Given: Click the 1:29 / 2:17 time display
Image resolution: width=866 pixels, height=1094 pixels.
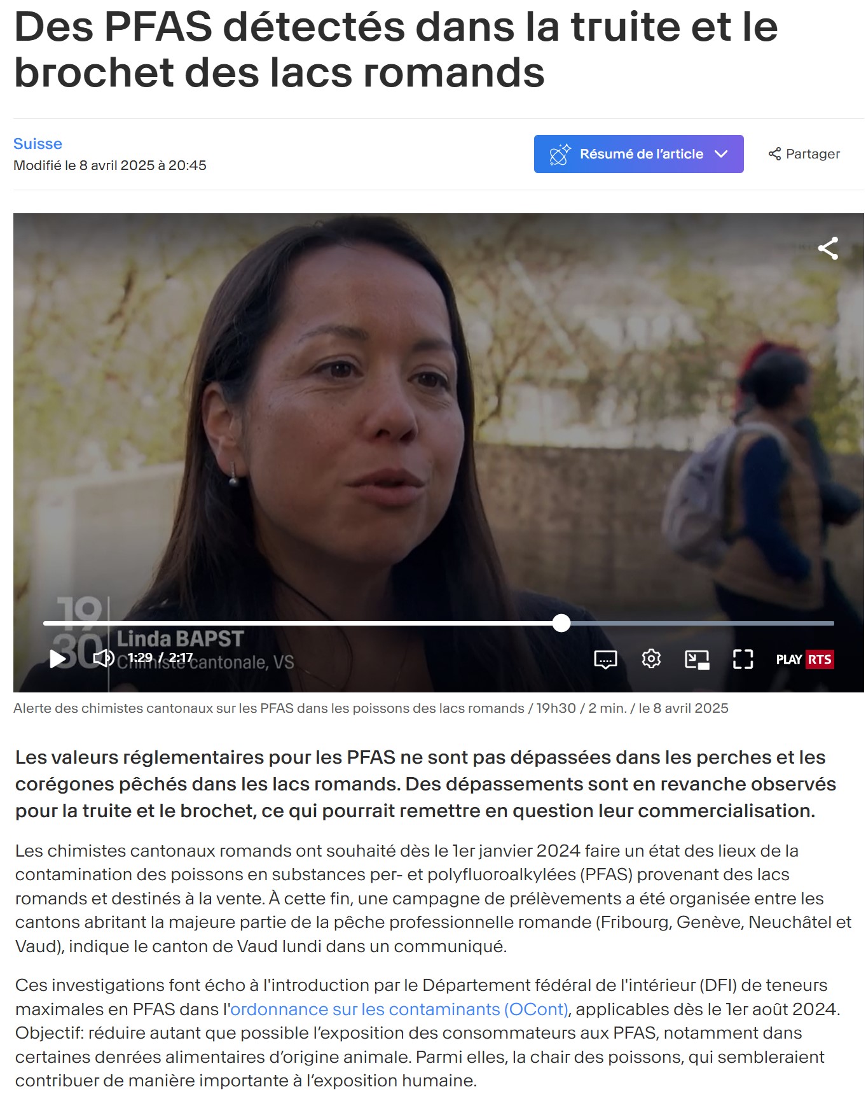Looking at the screenshot, I should pyautogui.click(x=160, y=657).
